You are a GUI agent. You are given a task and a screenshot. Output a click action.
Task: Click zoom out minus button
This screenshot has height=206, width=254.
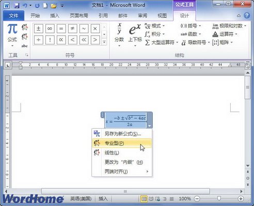[197, 199]
